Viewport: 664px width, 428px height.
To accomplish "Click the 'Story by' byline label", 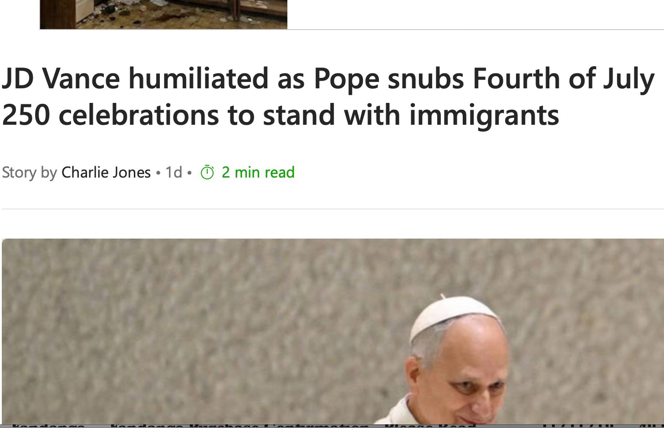I will 29,173.
